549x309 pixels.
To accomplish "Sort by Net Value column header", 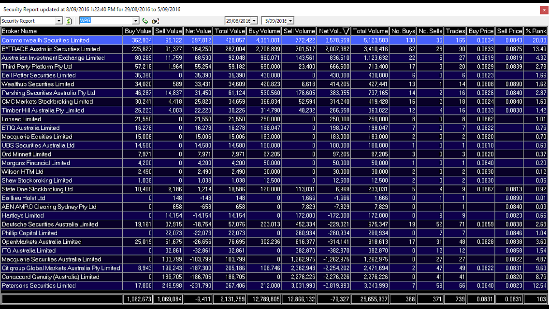I will (198, 31).
